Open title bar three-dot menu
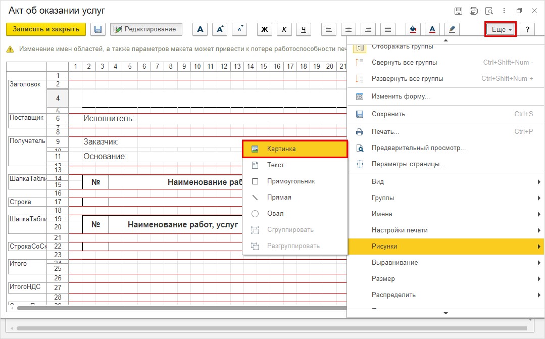The width and height of the screenshot is (545, 339). (504, 11)
